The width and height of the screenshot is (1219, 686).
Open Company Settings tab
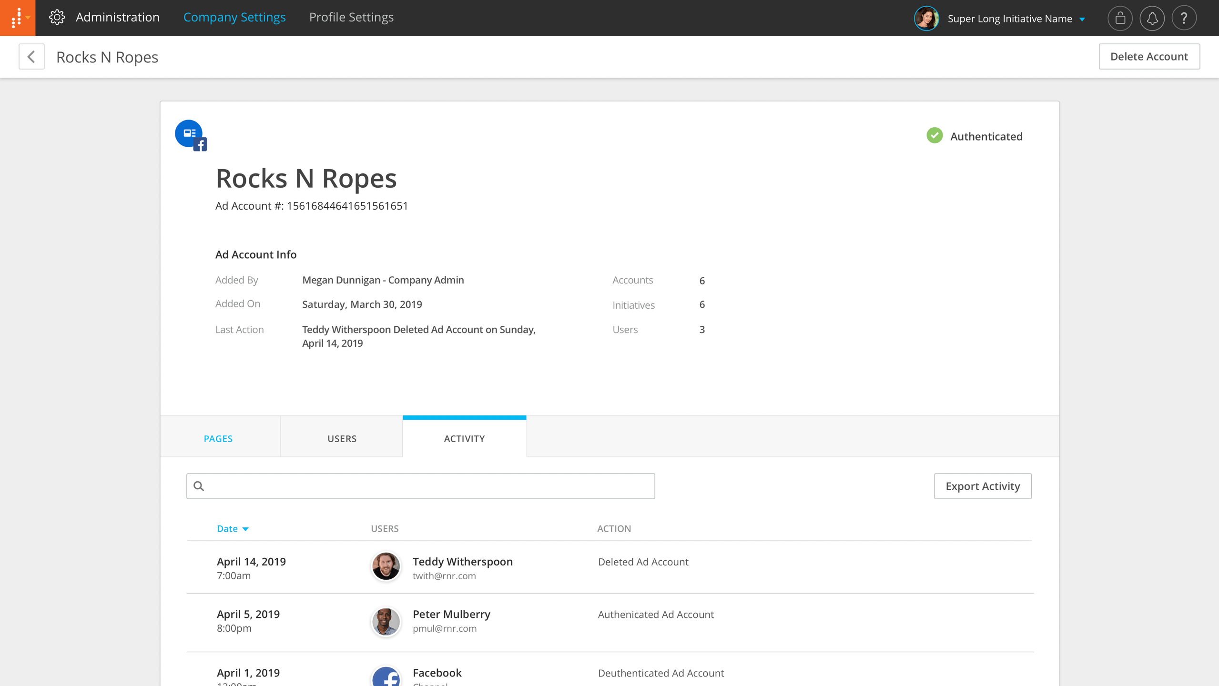click(234, 17)
